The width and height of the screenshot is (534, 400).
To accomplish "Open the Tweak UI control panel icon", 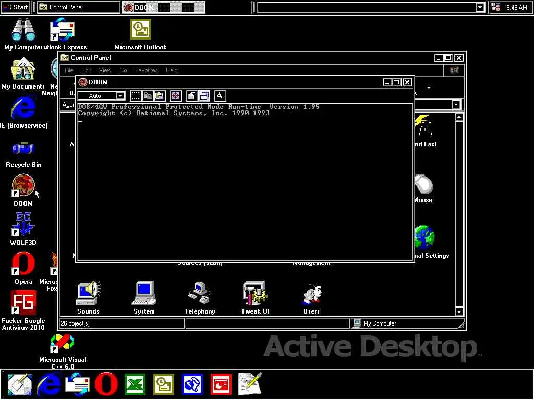I will coord(255,297).
